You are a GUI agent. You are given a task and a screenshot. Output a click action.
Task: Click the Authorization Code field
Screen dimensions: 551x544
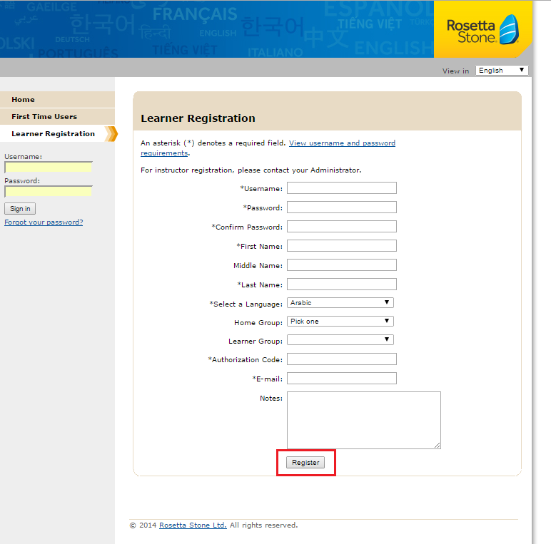coord(341,359)
